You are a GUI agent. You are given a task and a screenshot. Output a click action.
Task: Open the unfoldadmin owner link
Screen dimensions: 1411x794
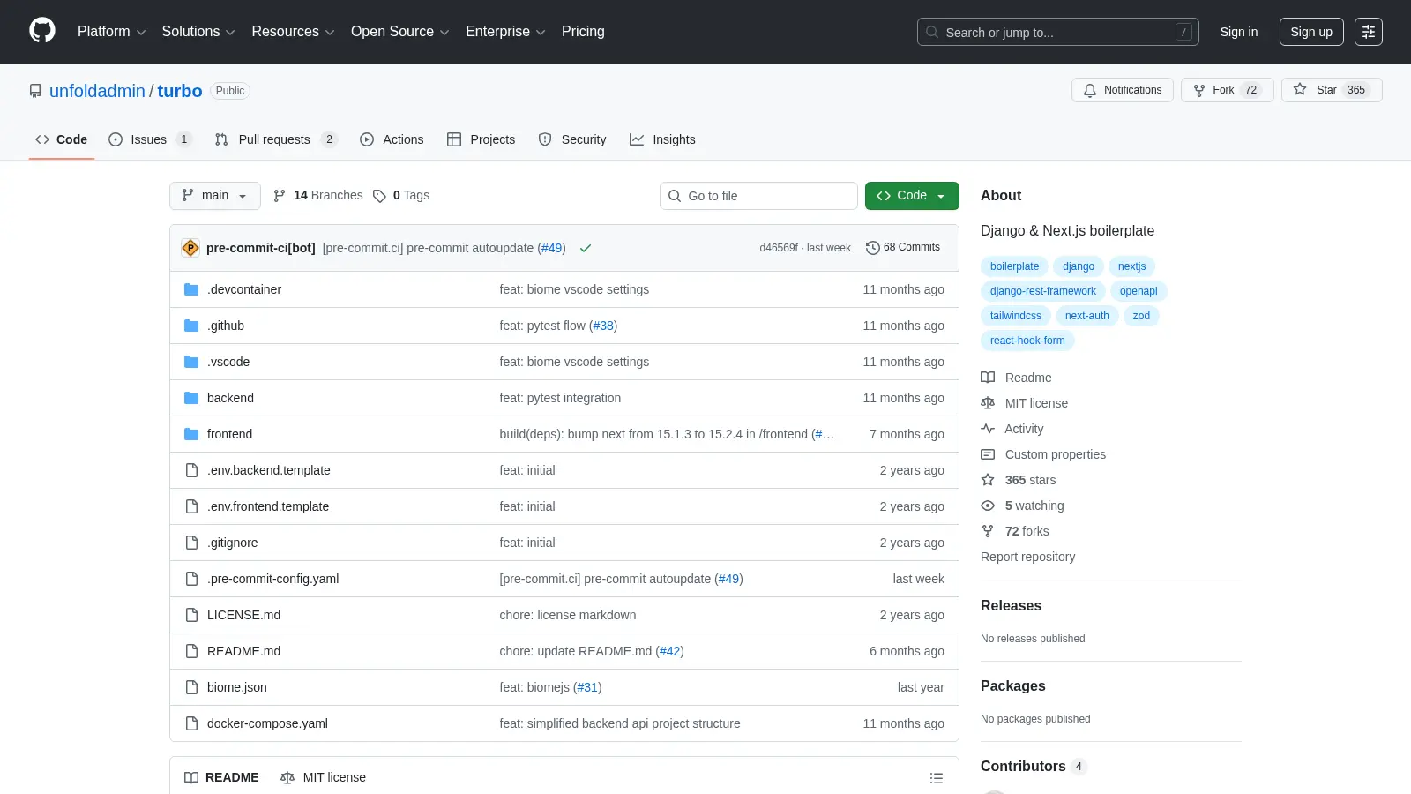pyautogui.click(x=97, y=91)
